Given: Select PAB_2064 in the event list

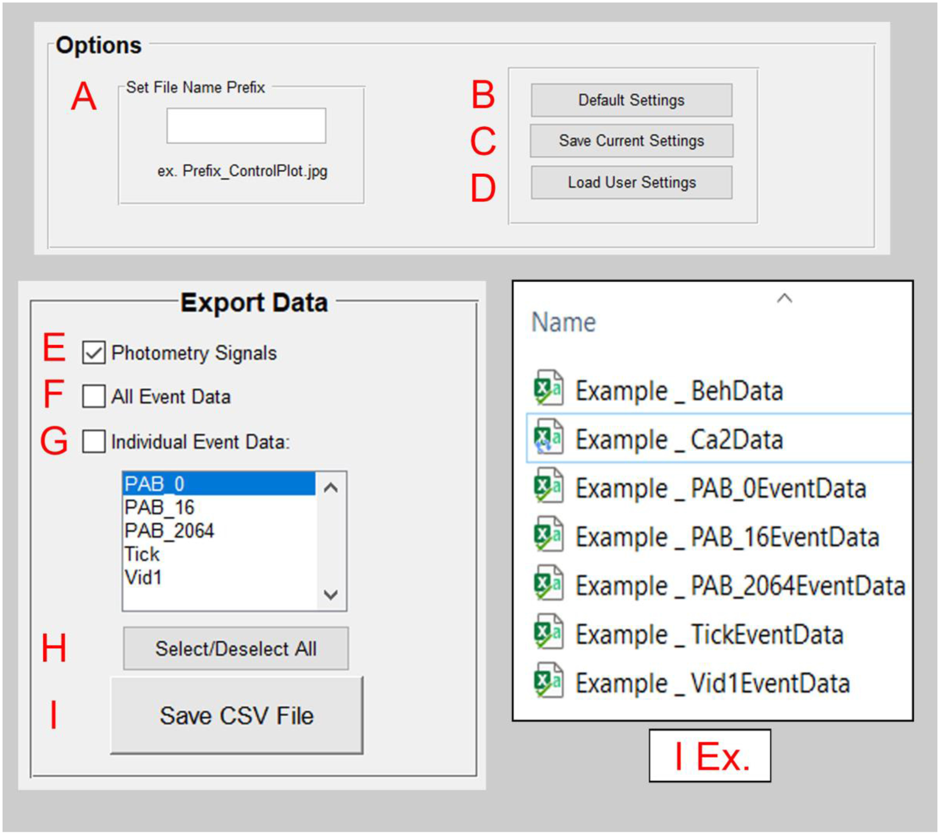Looking at the screenshot, I should pos(219,531).
